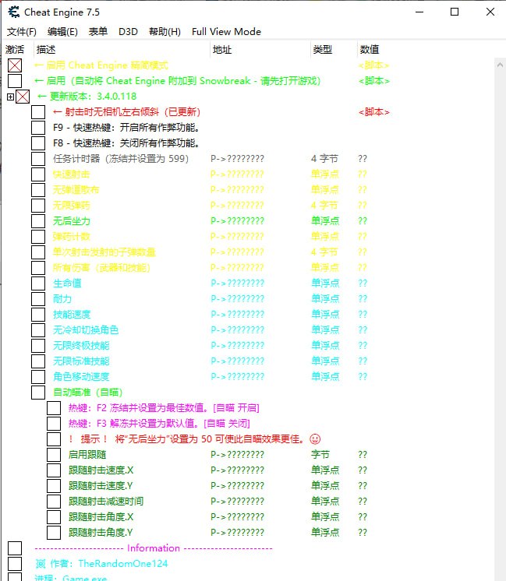Activate 无限终极技能 checkbox
506x581 pixels.
[x=38, y=346]
